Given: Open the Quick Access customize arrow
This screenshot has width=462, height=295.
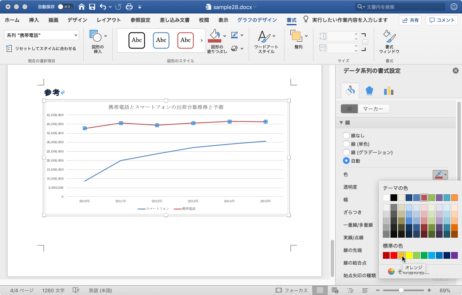Looking at the screenshot, I should coord(140,7).
